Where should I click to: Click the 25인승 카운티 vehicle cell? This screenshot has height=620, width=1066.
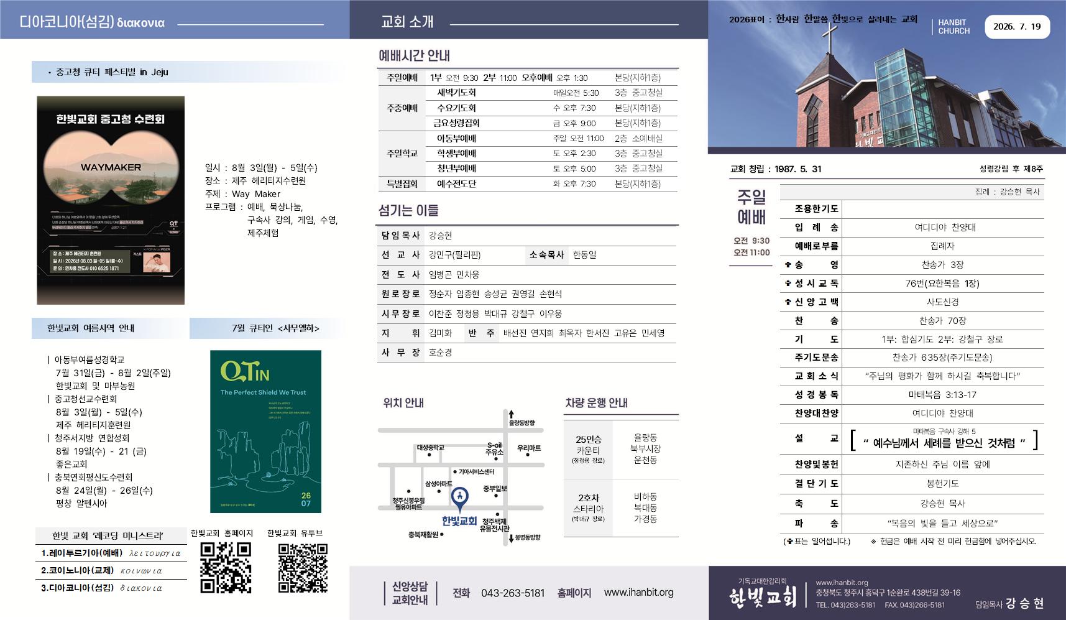click(588, 450)
